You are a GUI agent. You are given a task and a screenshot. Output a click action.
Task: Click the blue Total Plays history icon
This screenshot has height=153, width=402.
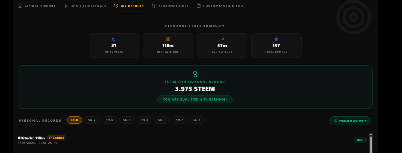tap(114, 39)
